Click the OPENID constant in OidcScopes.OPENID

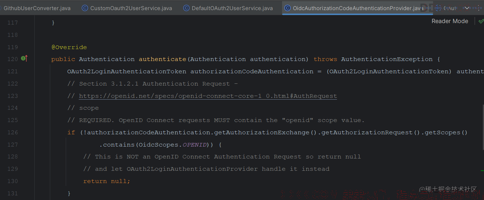195,145
